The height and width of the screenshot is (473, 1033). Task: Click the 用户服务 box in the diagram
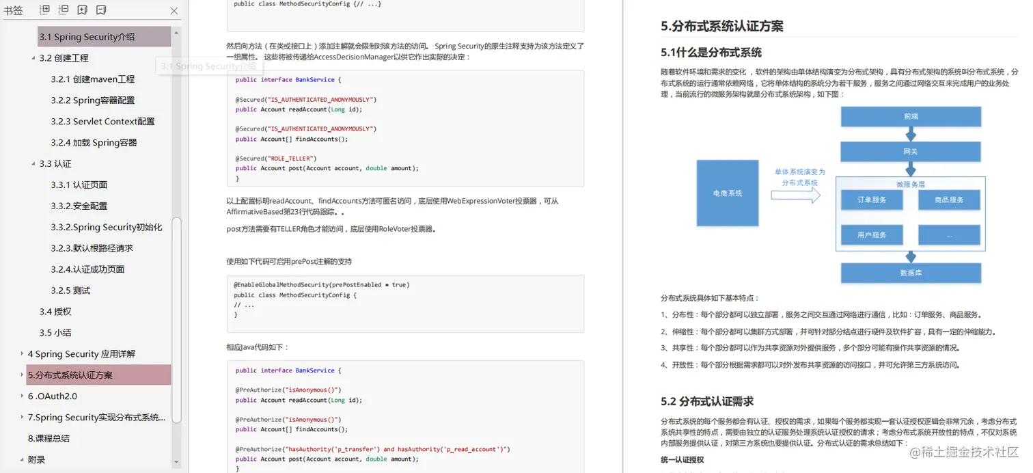point(872,234)
